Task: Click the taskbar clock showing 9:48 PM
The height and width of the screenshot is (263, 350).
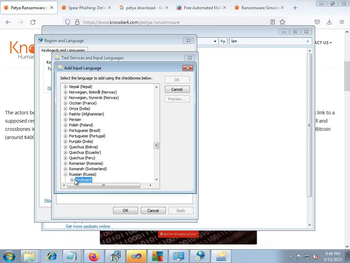Action: (333, 256)
